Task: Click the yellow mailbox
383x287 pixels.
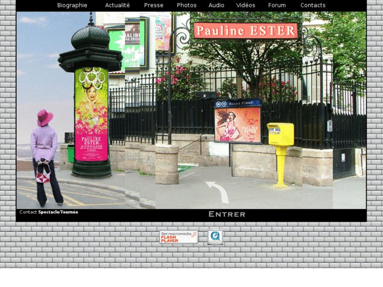Action: (x=281, y=154)
